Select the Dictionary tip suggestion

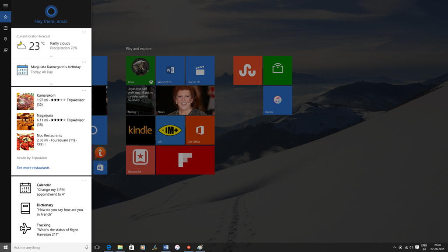click(51, 210)
